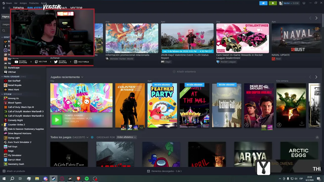Collapse the STEAM collection in the sidebar
324x182 pixels.
click(x=2, y=94)
